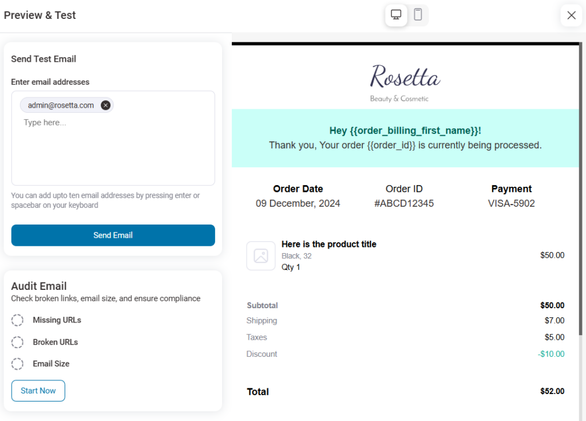This screenshot has width=586, height=421.
Task: Click the Send Email button
Action: point(113,235)
